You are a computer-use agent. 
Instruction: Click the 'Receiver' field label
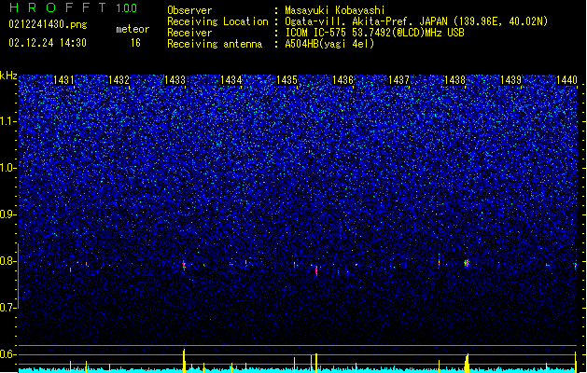tap(189, 33)
